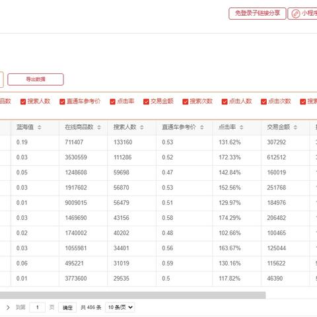Sort table by 直通车参考价 column arrows
The height and width of the screenshot is (317, 317).
pos(201,127)
